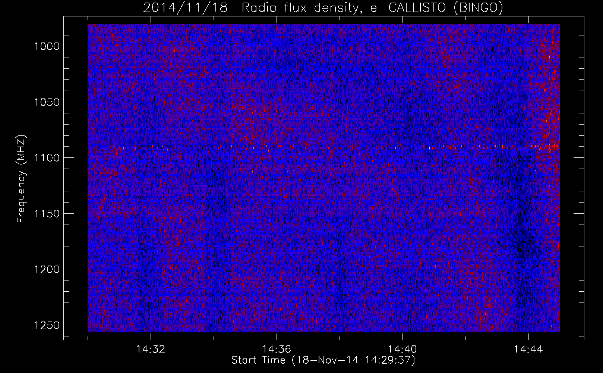Click the 'Frequency (MHZ)' axis label
The width and height of the screenshot is (603, 373).
pyautogui.click(x=21, y=179)
